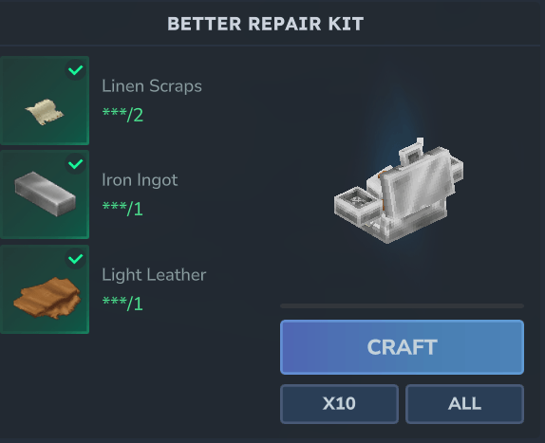Image resolution: width=545 pixels, height=443 pixels.
Task: Click the crafting progress bar above CRAFT
Action: point(403,305)
